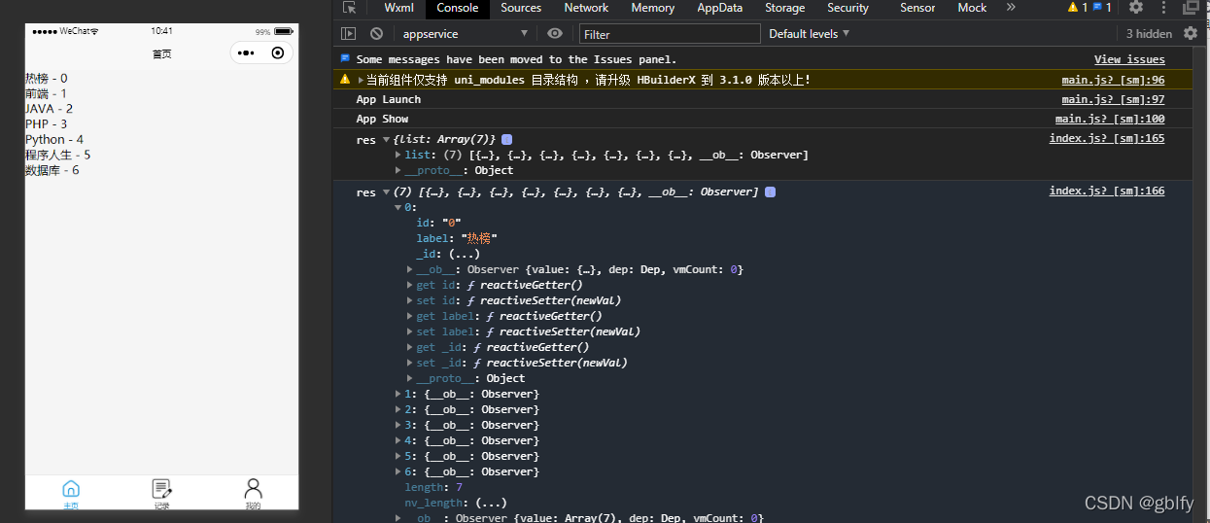Image resolution: width=1210 pixels, height=523 pixels.
Task: Expand array item 6 Observer row
Action: 398,471
